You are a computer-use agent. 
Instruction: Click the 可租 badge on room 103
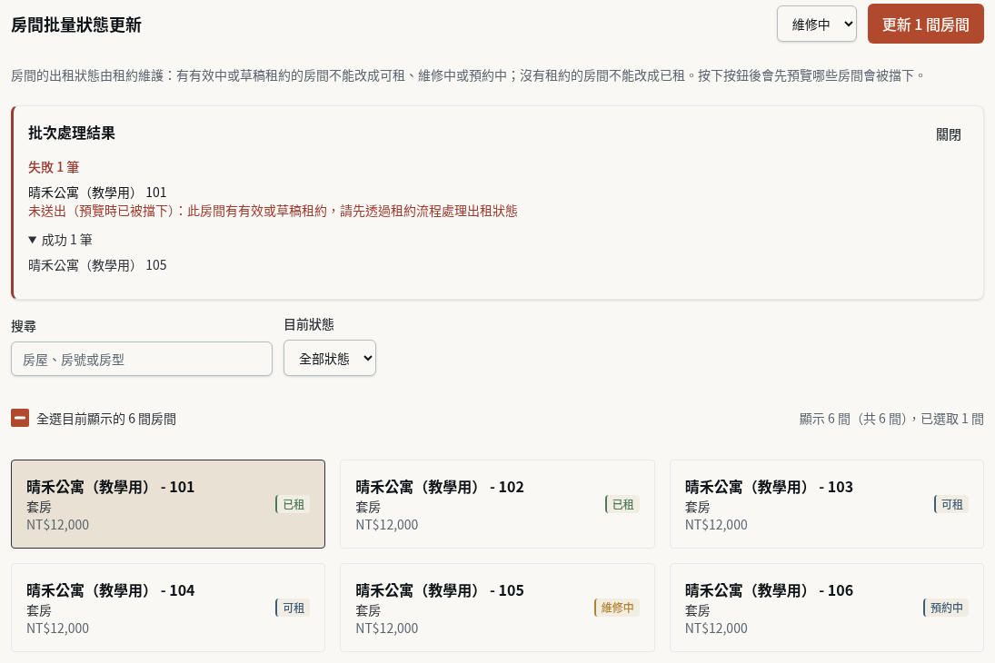point(951,504)
